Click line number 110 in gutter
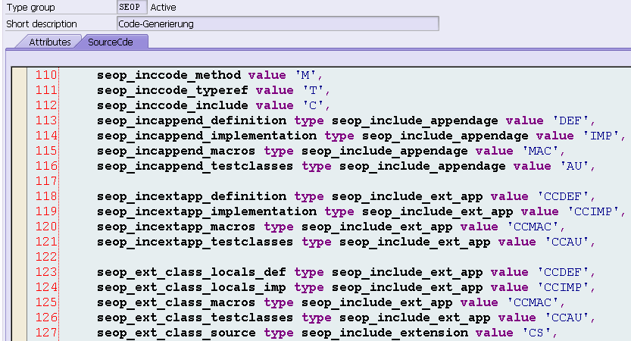The height and width of the screenshot is (341, 631). [x=45, y=75]
